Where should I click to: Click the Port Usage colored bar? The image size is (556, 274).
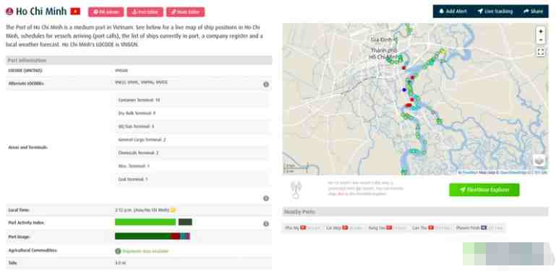pyautogui.click(x=153, y=236)
